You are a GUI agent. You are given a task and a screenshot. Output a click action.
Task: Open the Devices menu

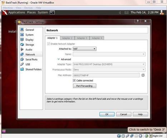pyautogui.click(x=28, y=8)
